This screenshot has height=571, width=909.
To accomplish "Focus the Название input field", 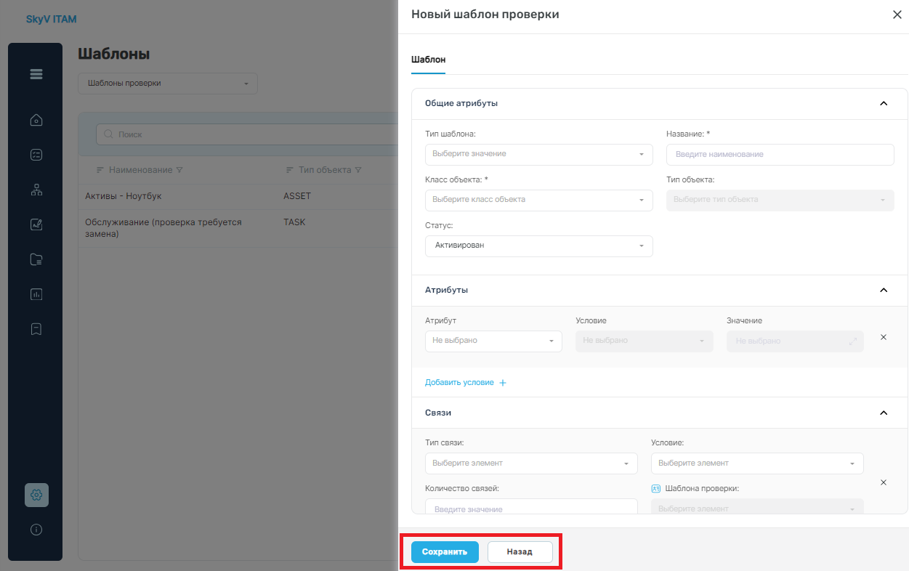I will [780, 154].
